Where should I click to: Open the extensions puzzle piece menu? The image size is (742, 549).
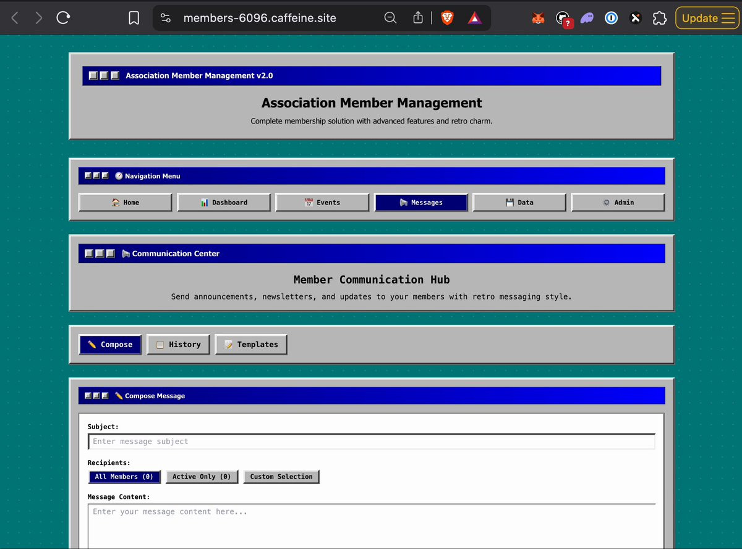[659, 18]
